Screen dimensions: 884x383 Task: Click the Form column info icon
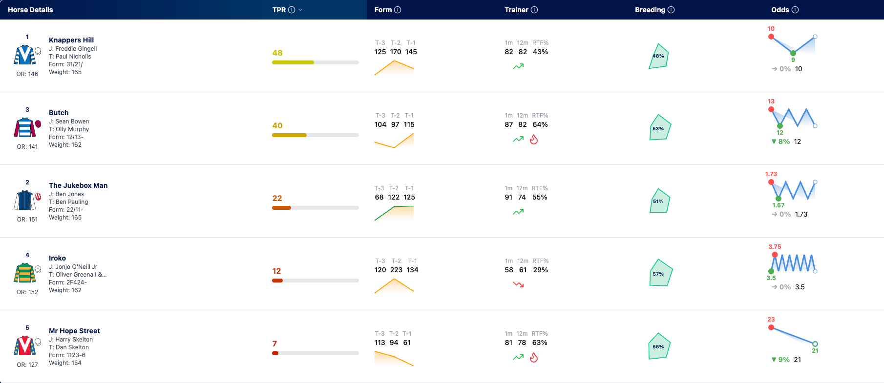click(398, 10)
